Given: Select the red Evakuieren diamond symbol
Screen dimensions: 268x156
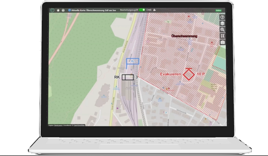Looking at the screenshot, I should click(x=189, y=74).
